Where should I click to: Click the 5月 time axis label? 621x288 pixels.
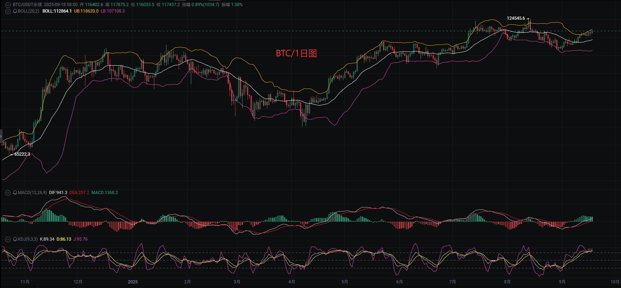[345, 282]
